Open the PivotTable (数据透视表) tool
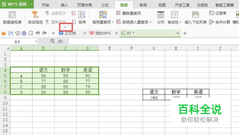This screenshot has width=239, height=135. coord(12,18)
